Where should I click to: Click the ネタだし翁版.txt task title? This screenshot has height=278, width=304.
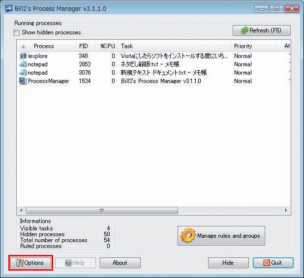tap(150, 64)
